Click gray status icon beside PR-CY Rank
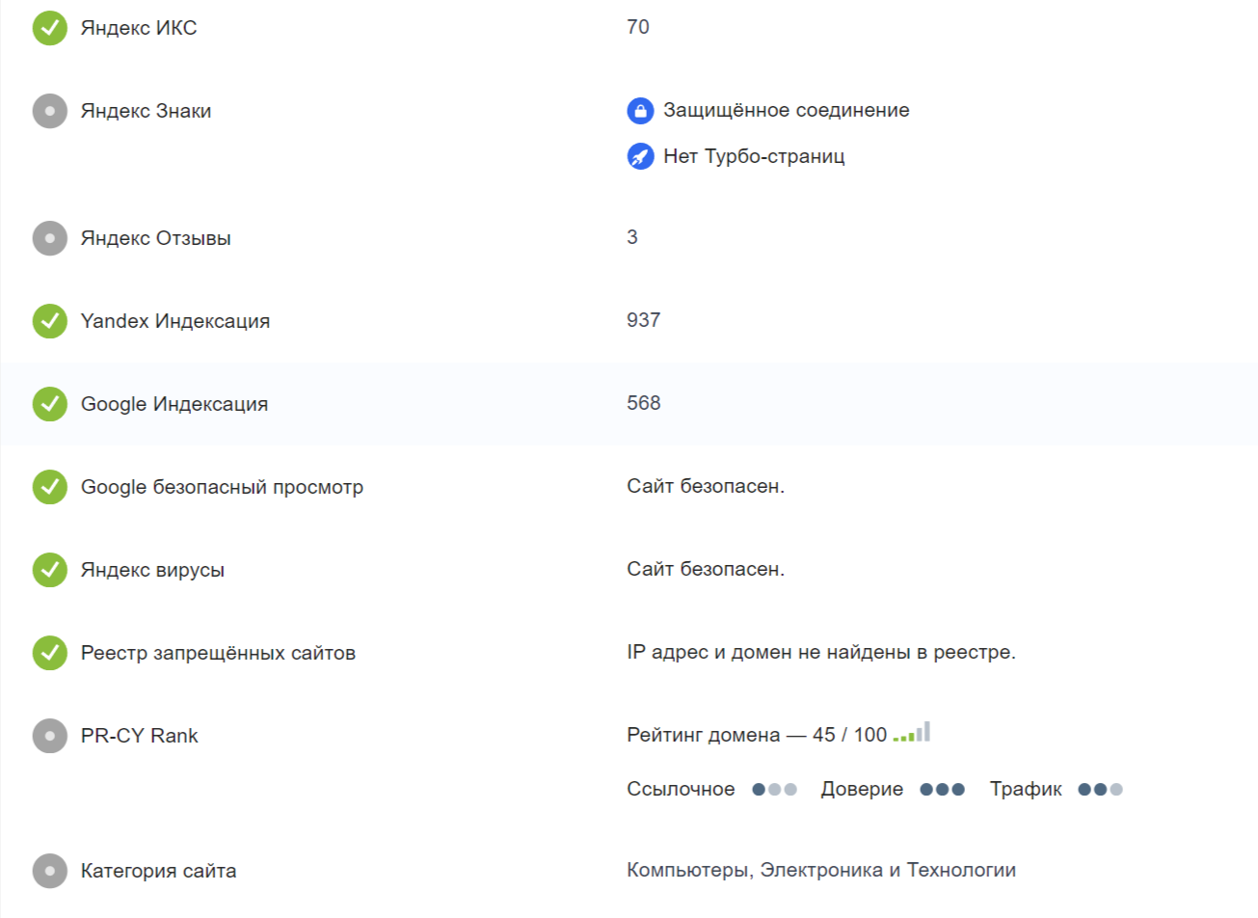 click(x=50, y=736)
